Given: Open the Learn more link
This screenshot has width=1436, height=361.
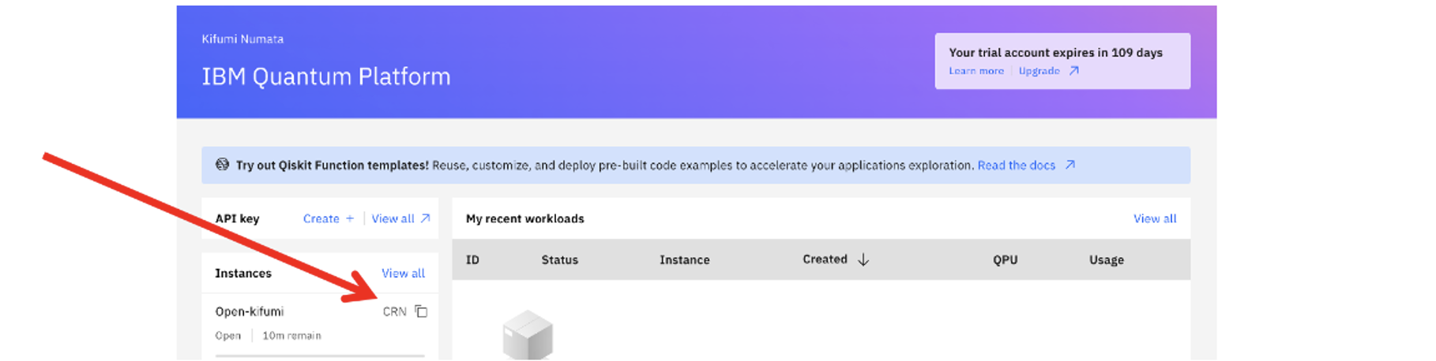Looking at the screenshot, I should tap(976, 71).
